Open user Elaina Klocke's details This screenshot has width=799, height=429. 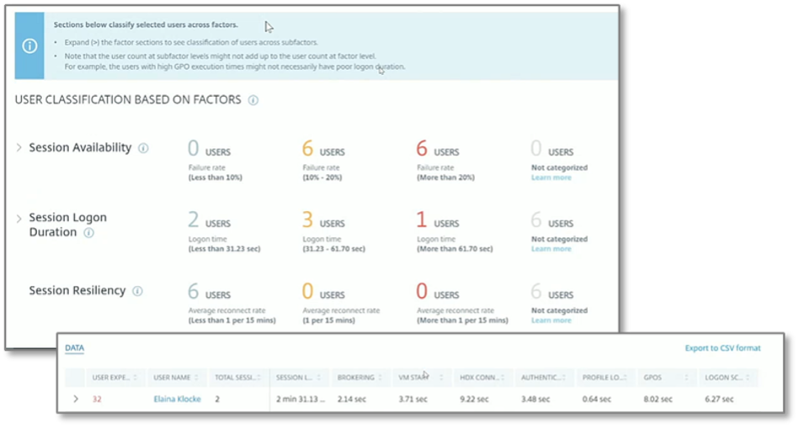pyautogui.click(x=177, y=399)
